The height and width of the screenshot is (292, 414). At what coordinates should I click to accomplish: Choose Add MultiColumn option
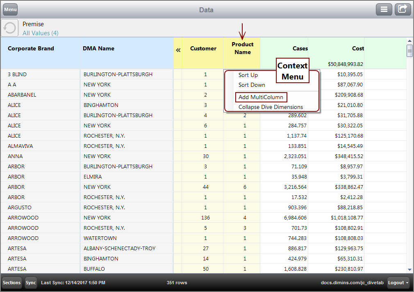(261, 97)
